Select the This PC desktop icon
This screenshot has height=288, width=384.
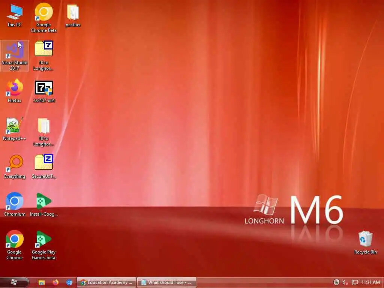[x=15, y=15]
